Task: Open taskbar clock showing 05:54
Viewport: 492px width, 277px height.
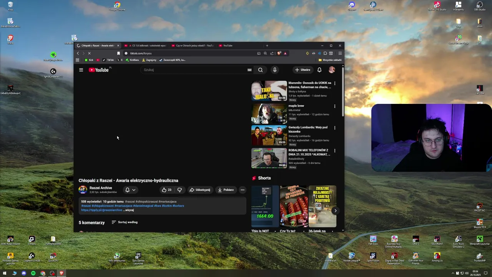Action: [476, 273]
